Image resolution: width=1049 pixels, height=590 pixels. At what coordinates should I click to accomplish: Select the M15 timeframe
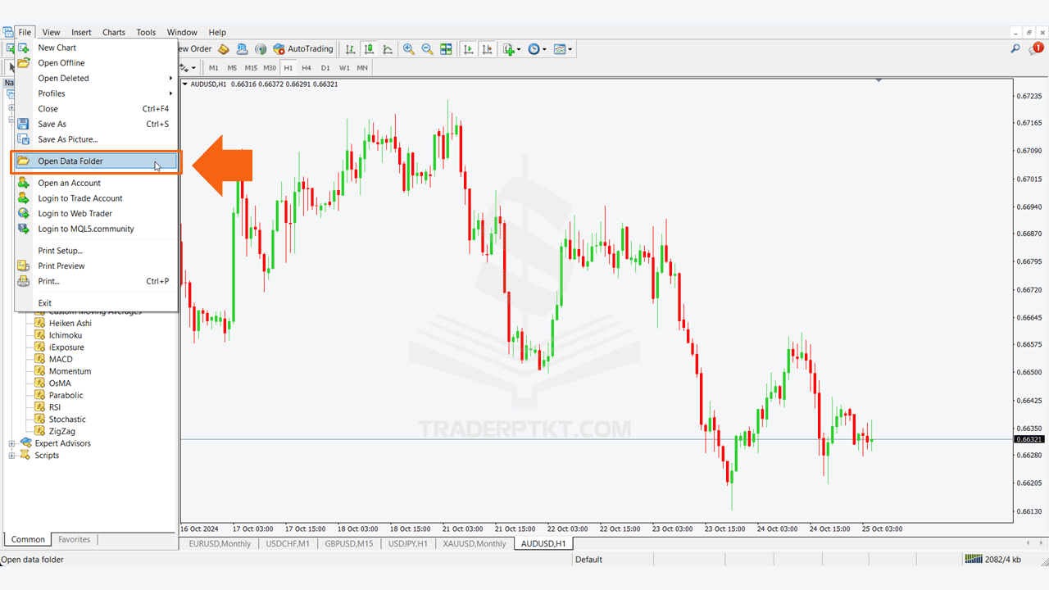[251, 68]
